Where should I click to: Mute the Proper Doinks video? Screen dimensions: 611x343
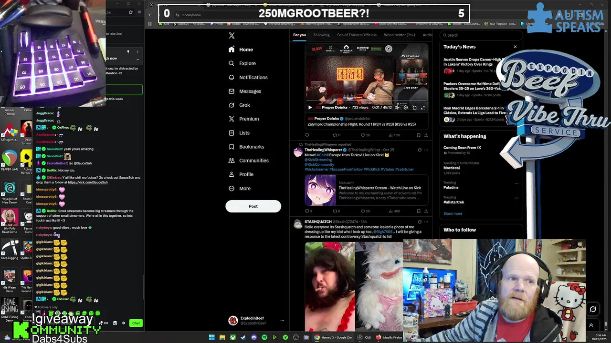point(397,108)
